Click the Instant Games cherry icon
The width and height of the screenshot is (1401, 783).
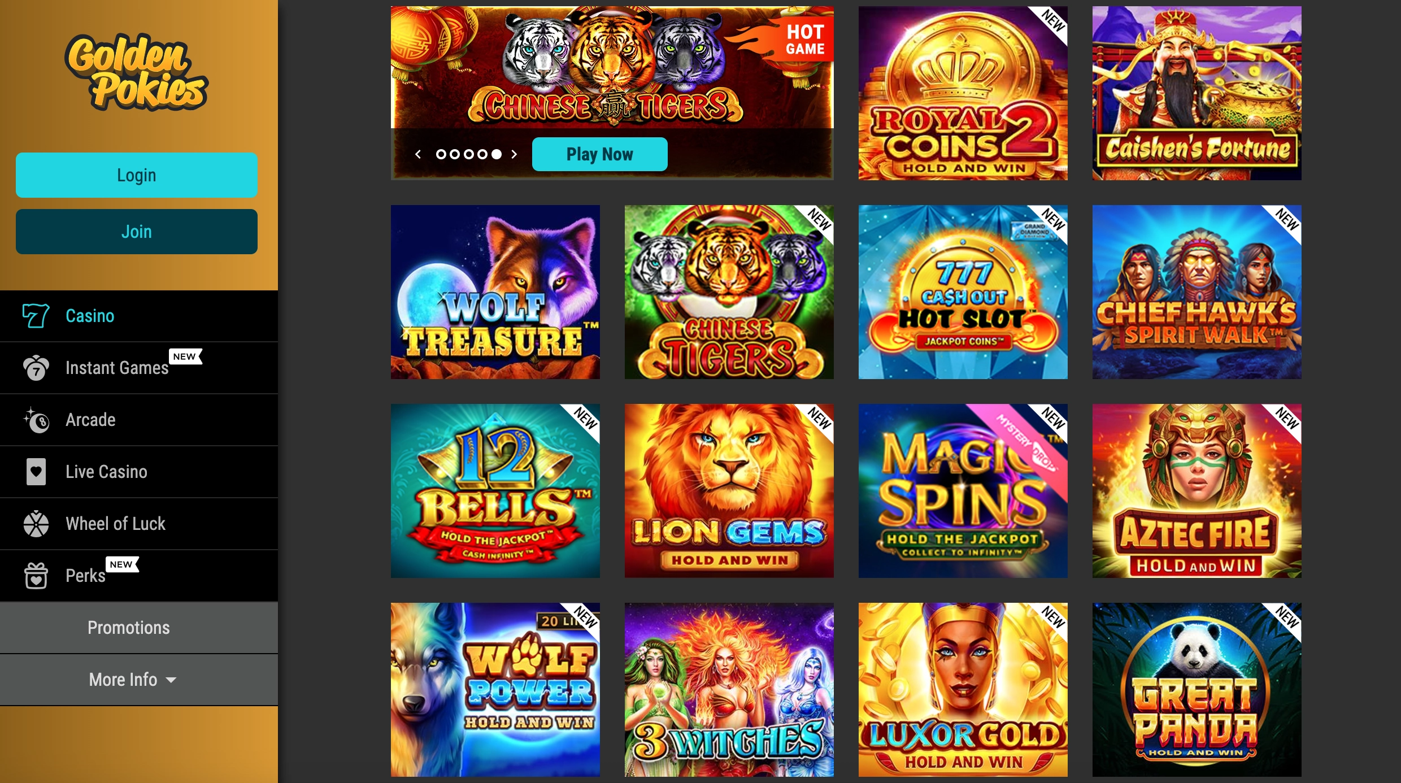36,368
